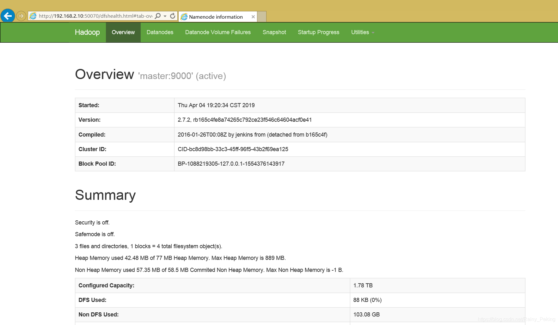Refresh the page with reload icon
The width and height of the screenshot is (558, 325).
point(173,16)
